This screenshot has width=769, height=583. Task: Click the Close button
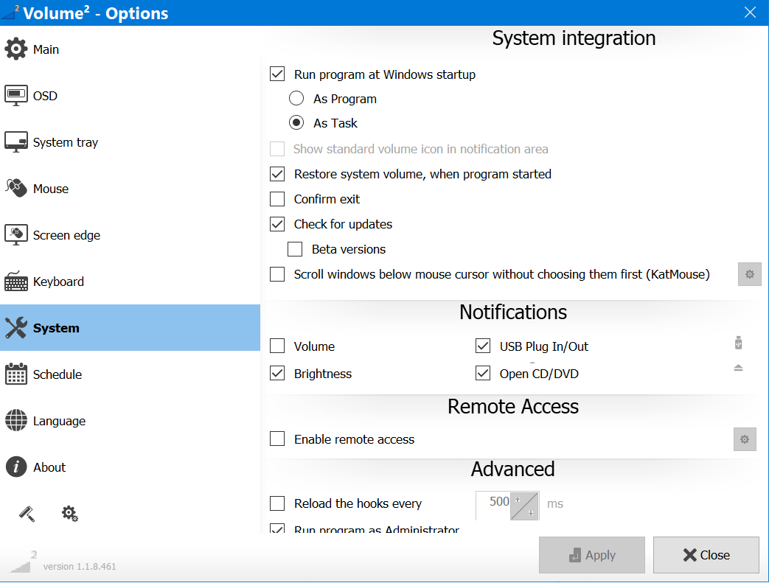point(706,555)
